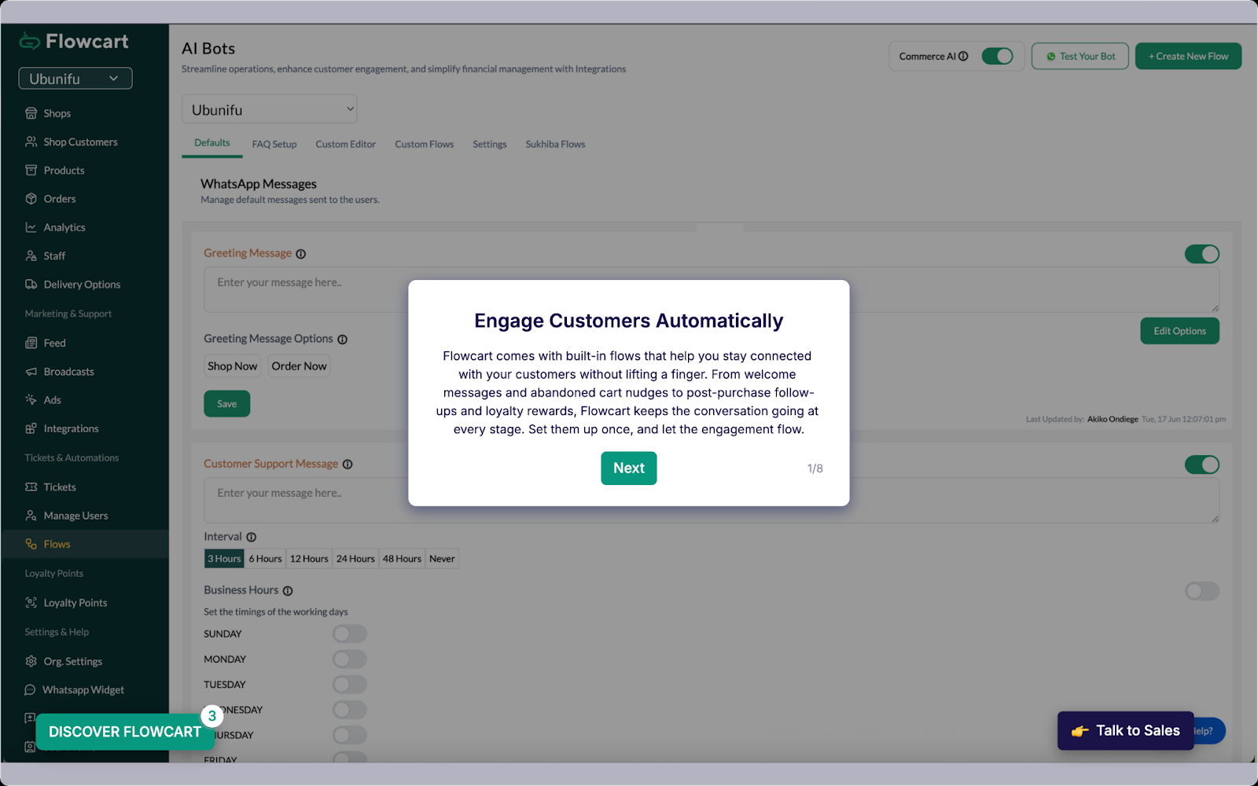Open Manage Users via its user icon

pyautogui.click(x=31, y=516)
